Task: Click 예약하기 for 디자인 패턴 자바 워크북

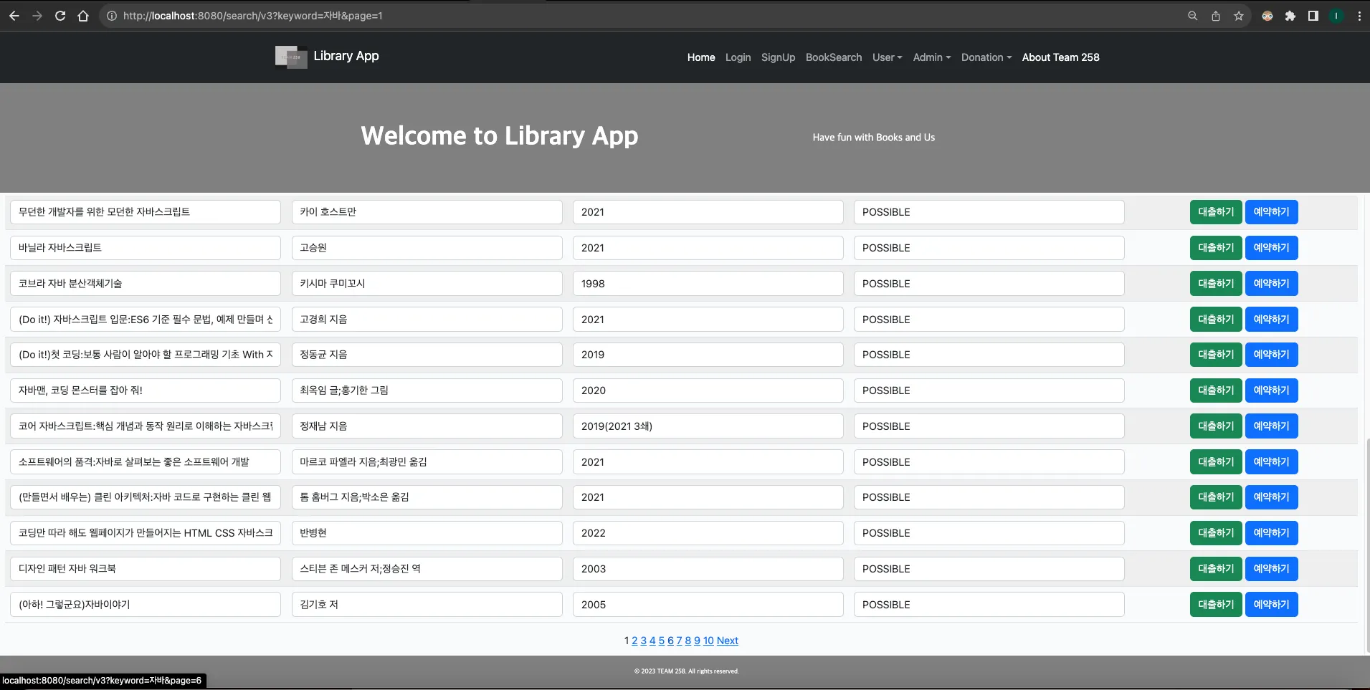Action: coord(1271,569)
